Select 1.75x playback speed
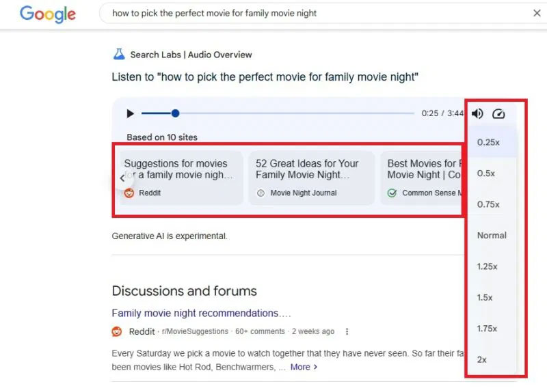This screenshot has height=388, width=547. (x=492, y=329)
